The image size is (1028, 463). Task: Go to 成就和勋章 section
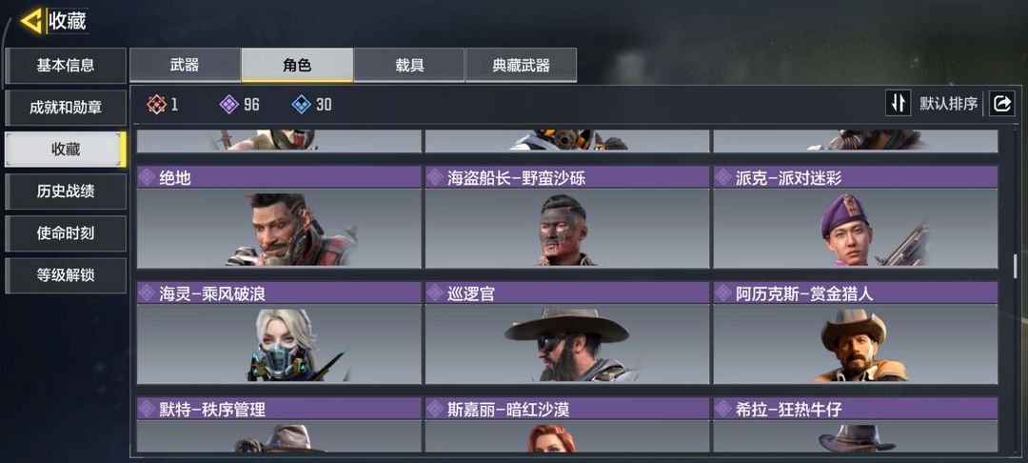[65, 108]
